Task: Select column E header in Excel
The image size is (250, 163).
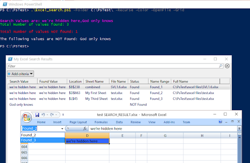Action: [x=122, y=136]
